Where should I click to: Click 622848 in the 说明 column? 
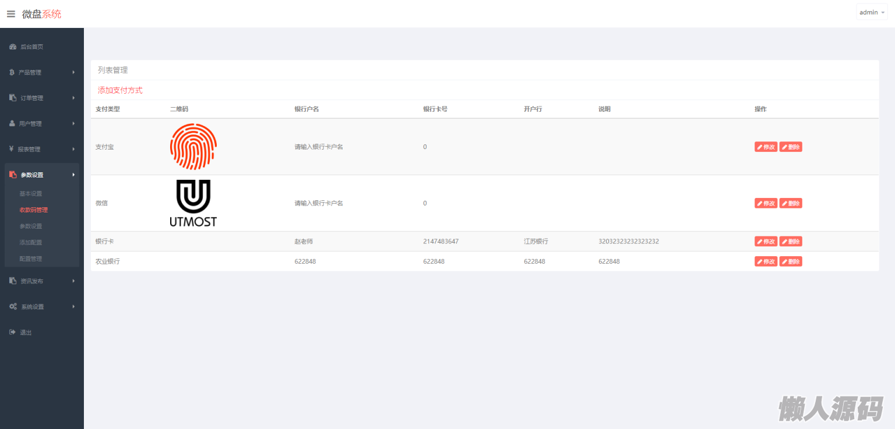tap(609, 261)
